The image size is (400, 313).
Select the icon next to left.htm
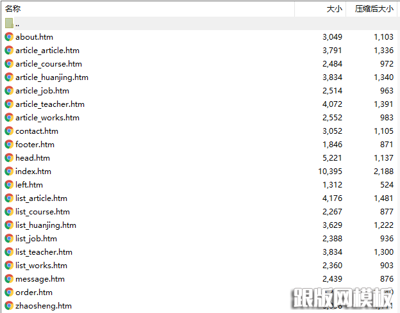[x=9, y=185]
